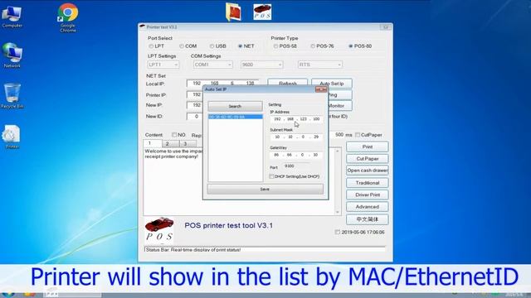Click the Refresh button

[x=288, y=82]
